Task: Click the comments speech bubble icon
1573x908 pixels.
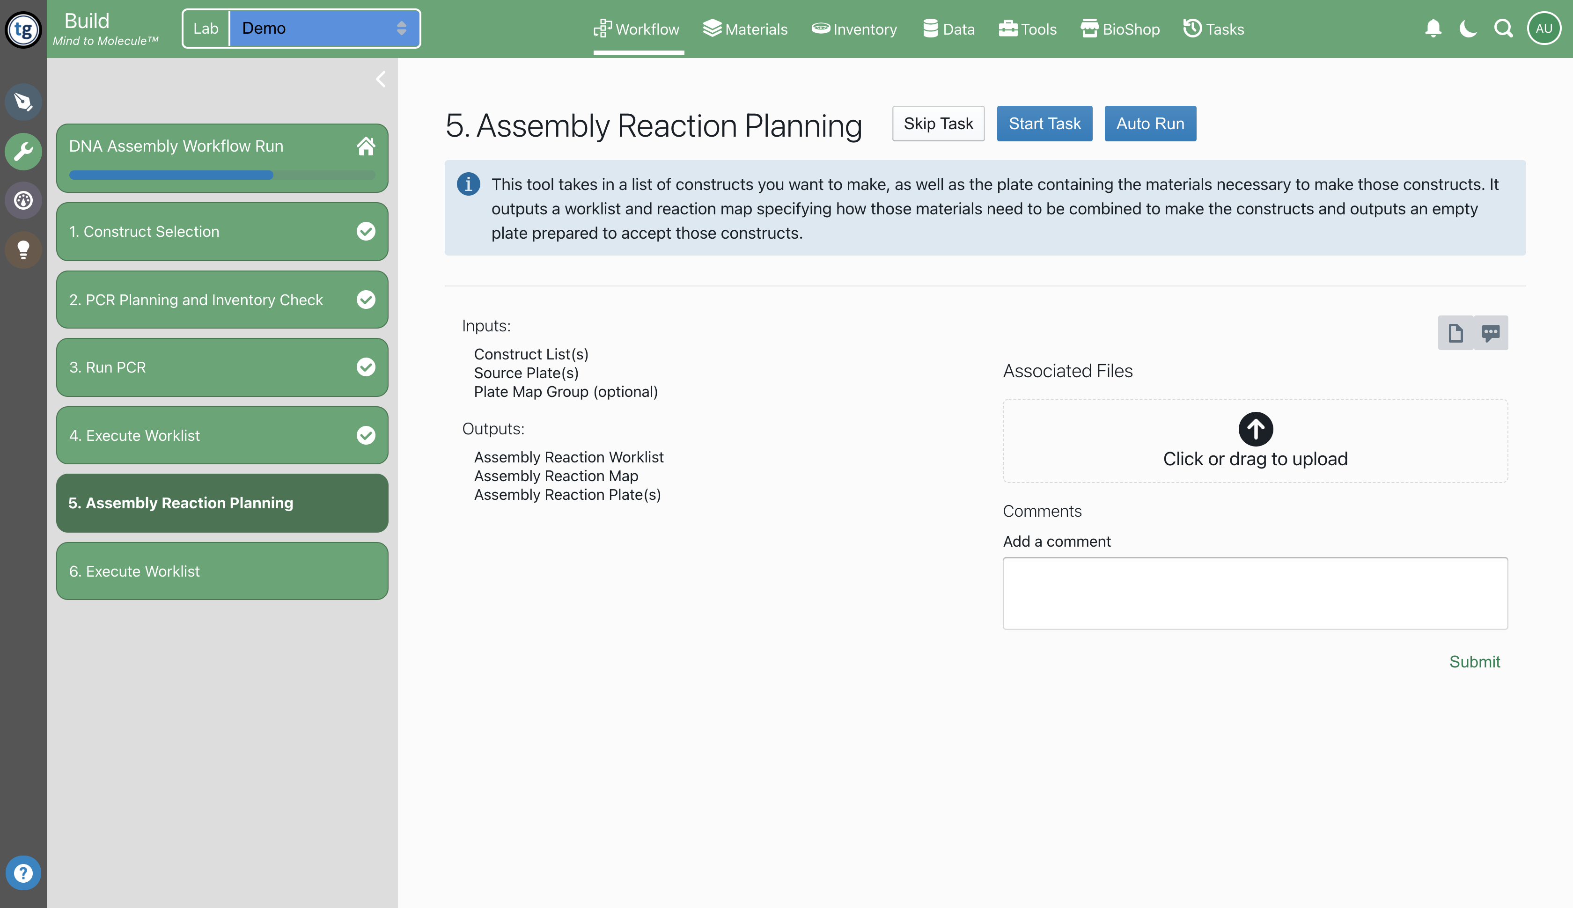Action: (x=1491, y=332)
